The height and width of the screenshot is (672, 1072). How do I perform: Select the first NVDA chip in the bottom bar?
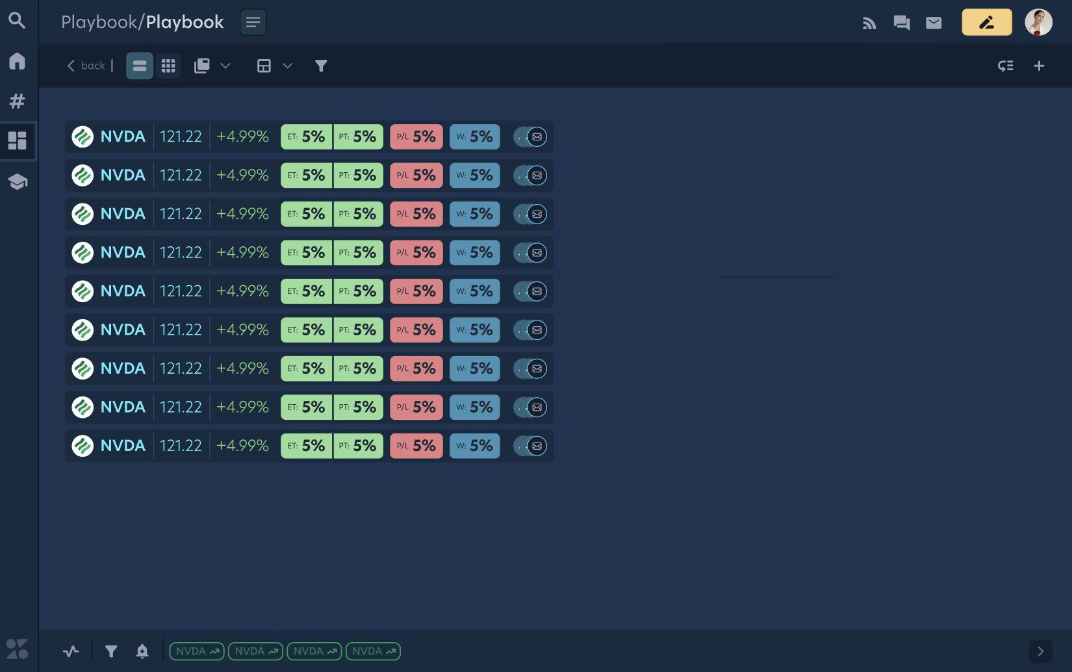pos(197,651)
